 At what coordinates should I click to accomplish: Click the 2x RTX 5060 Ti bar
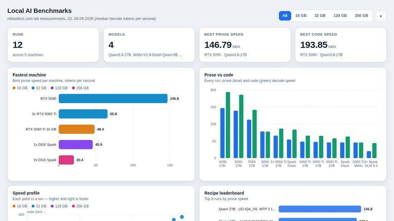[x=83, y=114]
